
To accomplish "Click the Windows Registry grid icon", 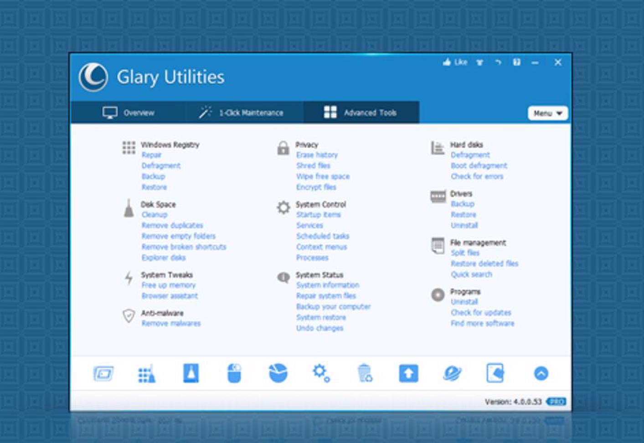I will pos(129,148).
